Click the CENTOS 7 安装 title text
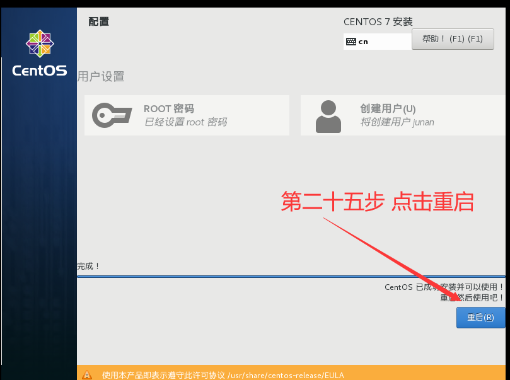510x380 pixels. tap(378, 22)
